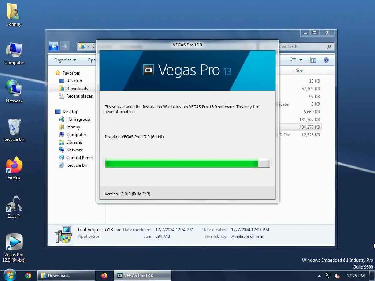Click the 12,525 KB file row
Viewport: 375px width, 281px height.
point(300,135)
